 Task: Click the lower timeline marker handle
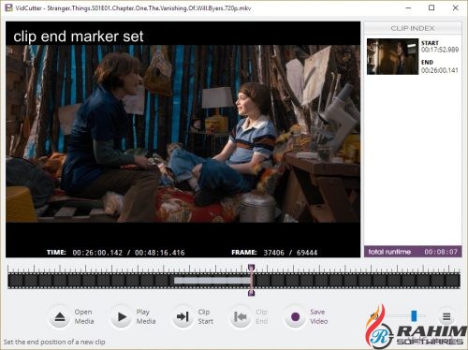click(x=251, y=293)
